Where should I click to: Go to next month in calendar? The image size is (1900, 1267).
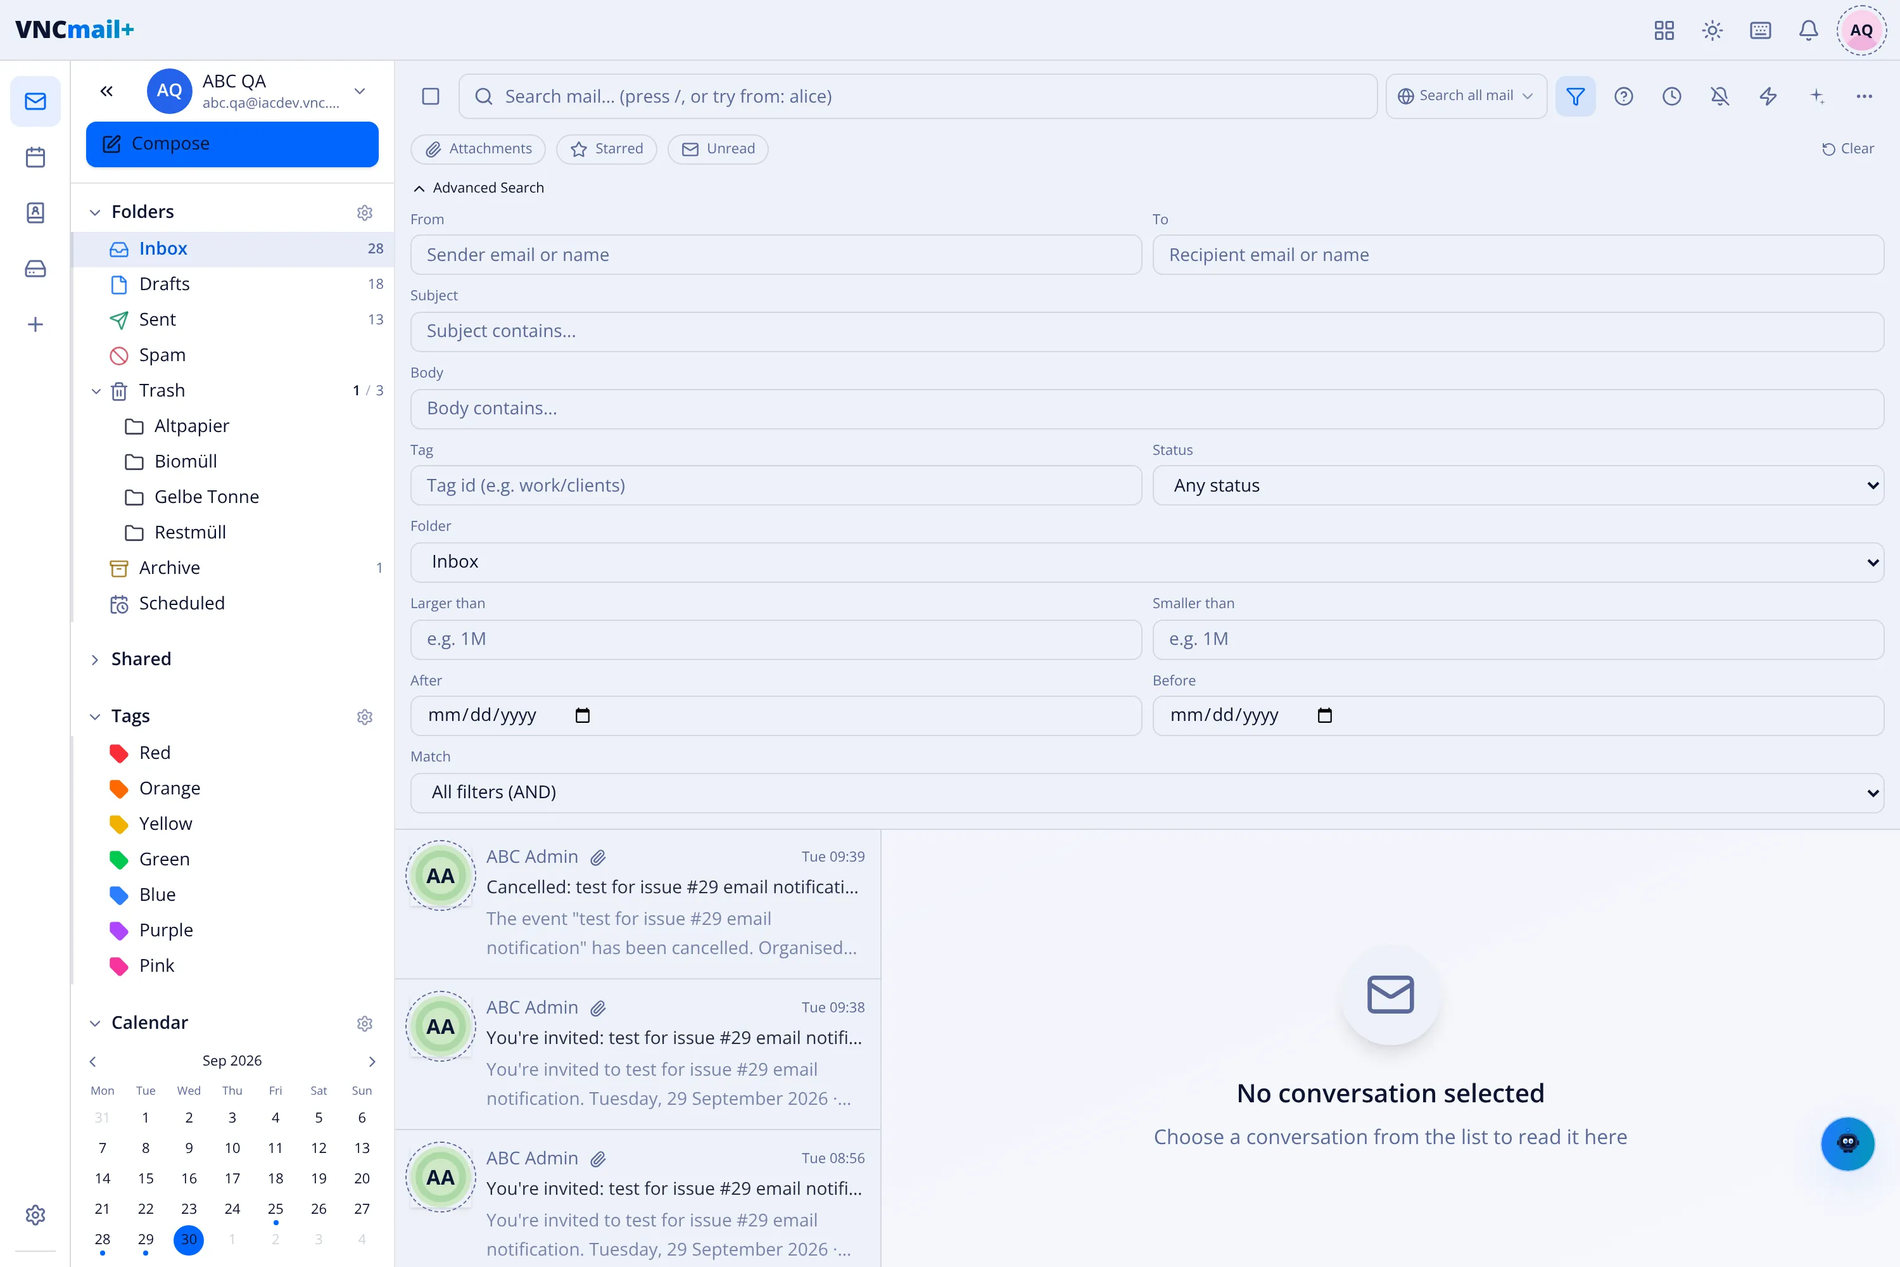(372, 1061)
